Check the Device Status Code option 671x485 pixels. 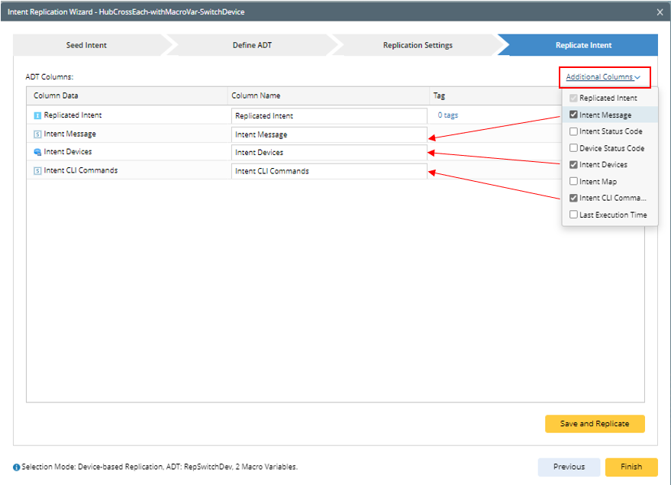[573, 148]
